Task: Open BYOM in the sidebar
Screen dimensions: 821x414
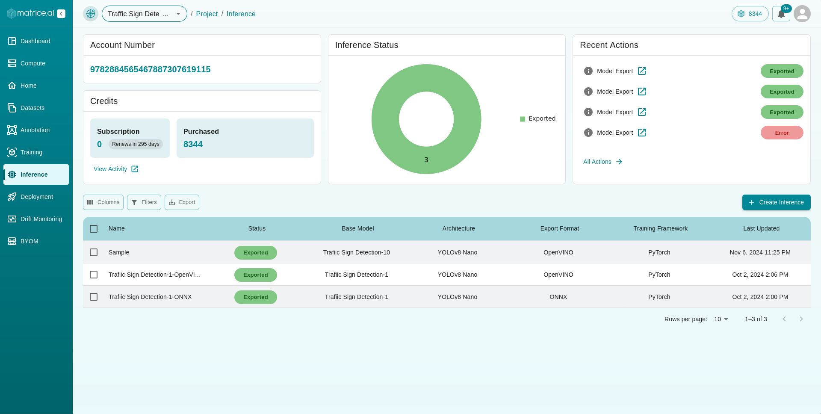Action: (x=36, y=241)
